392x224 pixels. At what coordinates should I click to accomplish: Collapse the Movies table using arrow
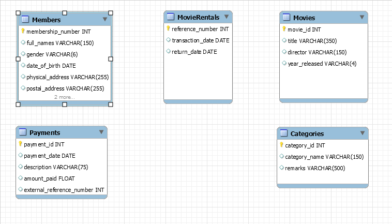[363, 18]
